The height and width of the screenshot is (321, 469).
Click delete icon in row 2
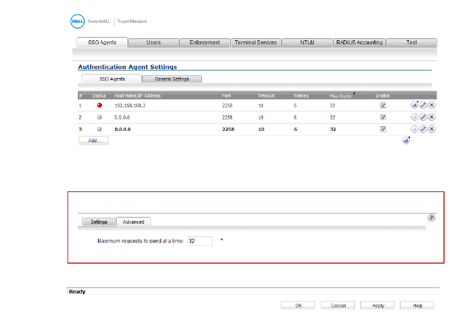pyautogui.click(x=431, y=117)
